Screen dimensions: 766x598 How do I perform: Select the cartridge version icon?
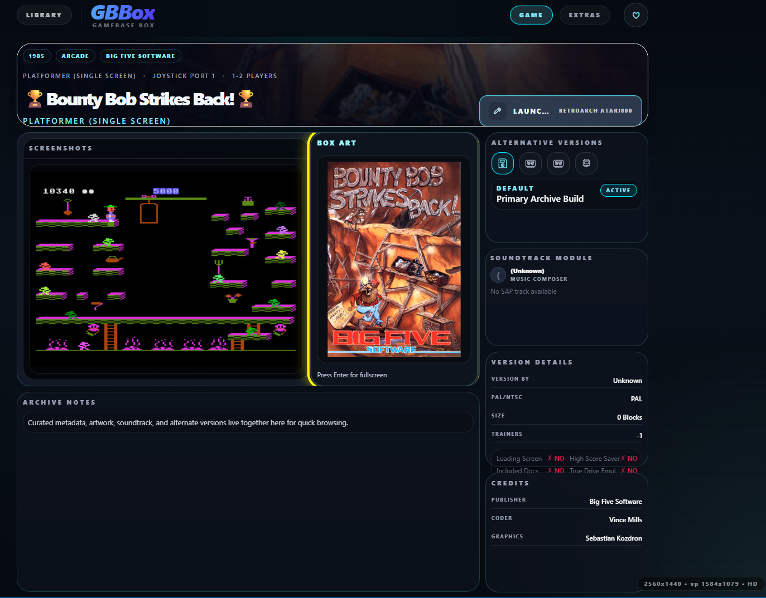(586, 163)
